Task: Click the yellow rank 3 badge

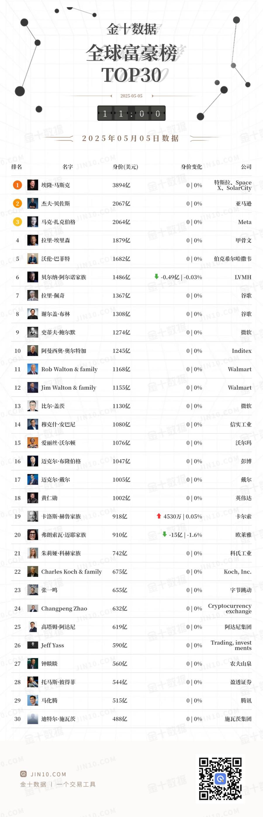Action: click(x=18, y=222)
